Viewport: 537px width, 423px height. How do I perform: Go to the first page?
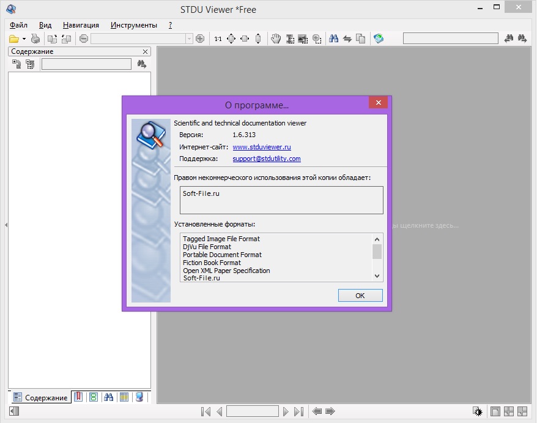point(206,411)
